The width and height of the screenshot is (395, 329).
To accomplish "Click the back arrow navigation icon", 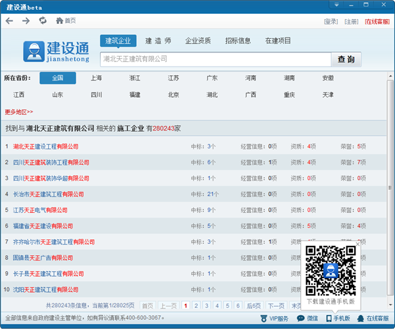I will (x=9, y=21).
